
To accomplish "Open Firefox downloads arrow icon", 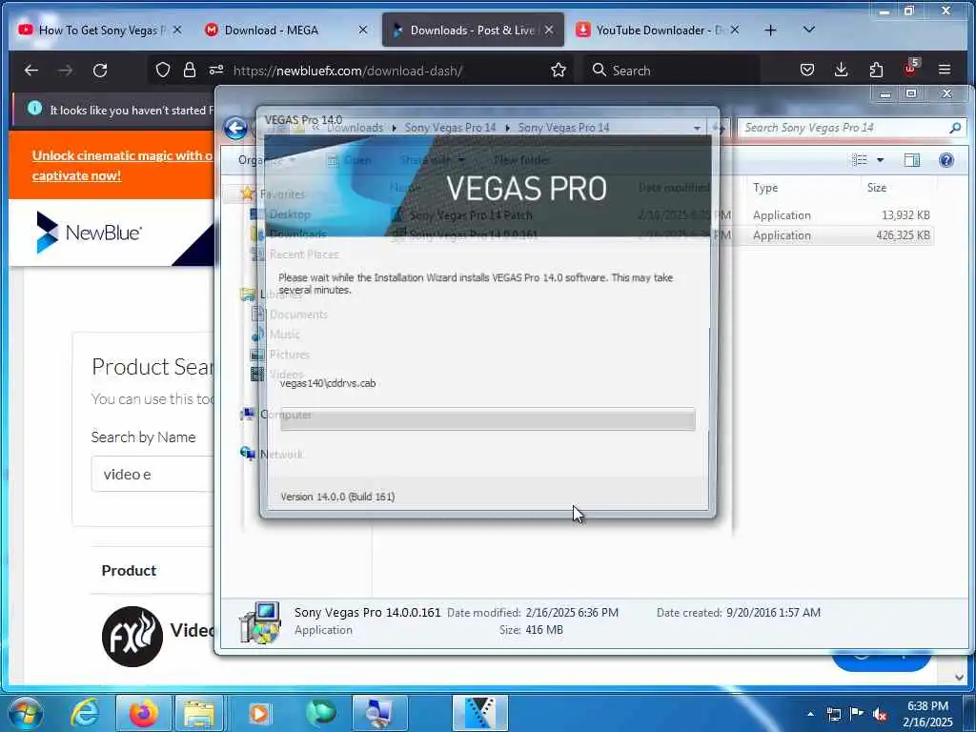I will pos(841,70).
